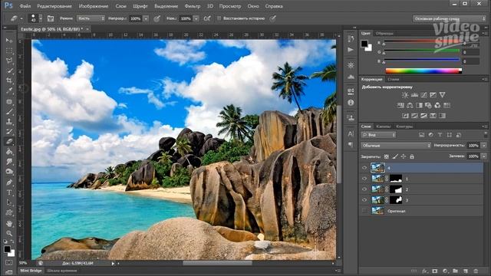Select the Clone Stamp tool
491x276 pixels.
(9, 121)
